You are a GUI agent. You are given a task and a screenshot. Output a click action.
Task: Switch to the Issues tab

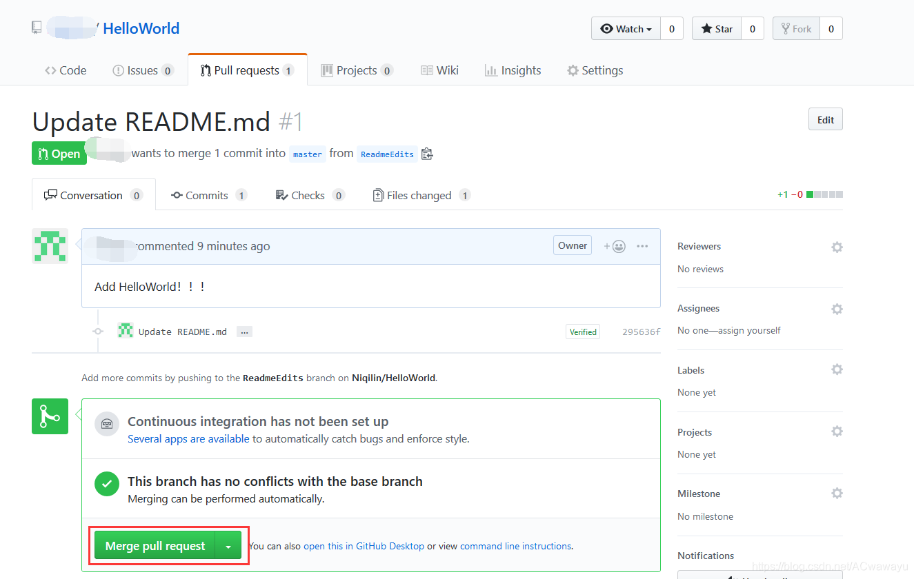143,70
